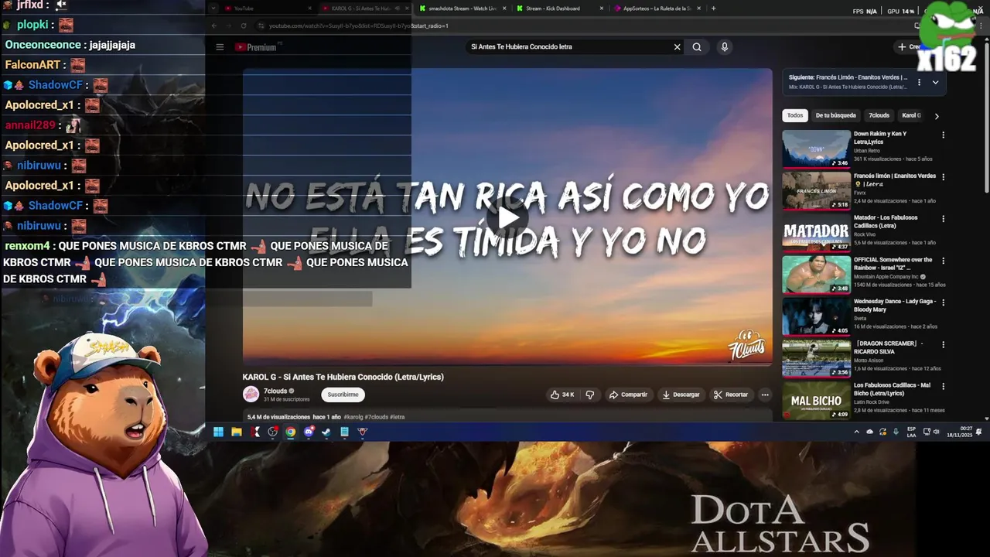Open options for Francés limón video

pos(943,176)
